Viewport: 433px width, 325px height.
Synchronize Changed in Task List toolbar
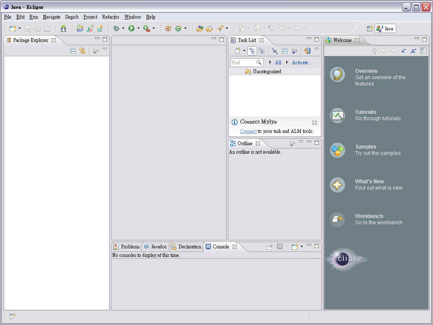click(307, 51)
